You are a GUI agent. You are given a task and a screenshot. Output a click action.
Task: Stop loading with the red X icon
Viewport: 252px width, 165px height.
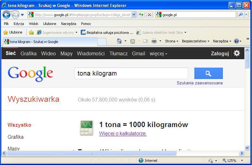click(x=149, y=15)
